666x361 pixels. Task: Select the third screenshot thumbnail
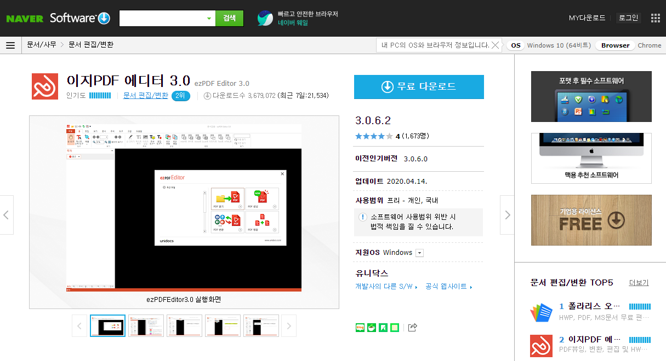[x=185, y=326]
